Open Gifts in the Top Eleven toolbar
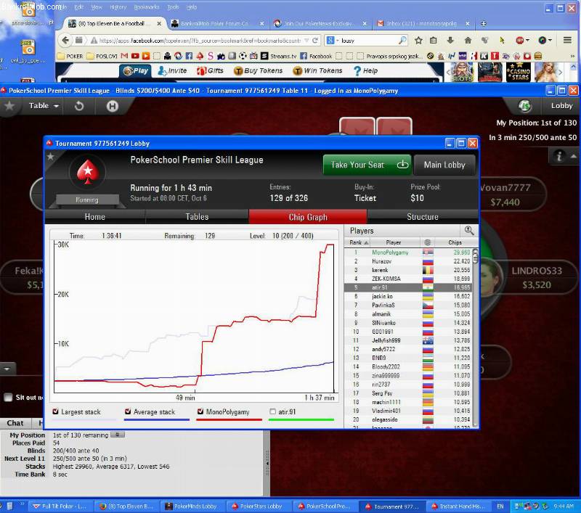The image size is (581, 513). [x=210, y=70]
